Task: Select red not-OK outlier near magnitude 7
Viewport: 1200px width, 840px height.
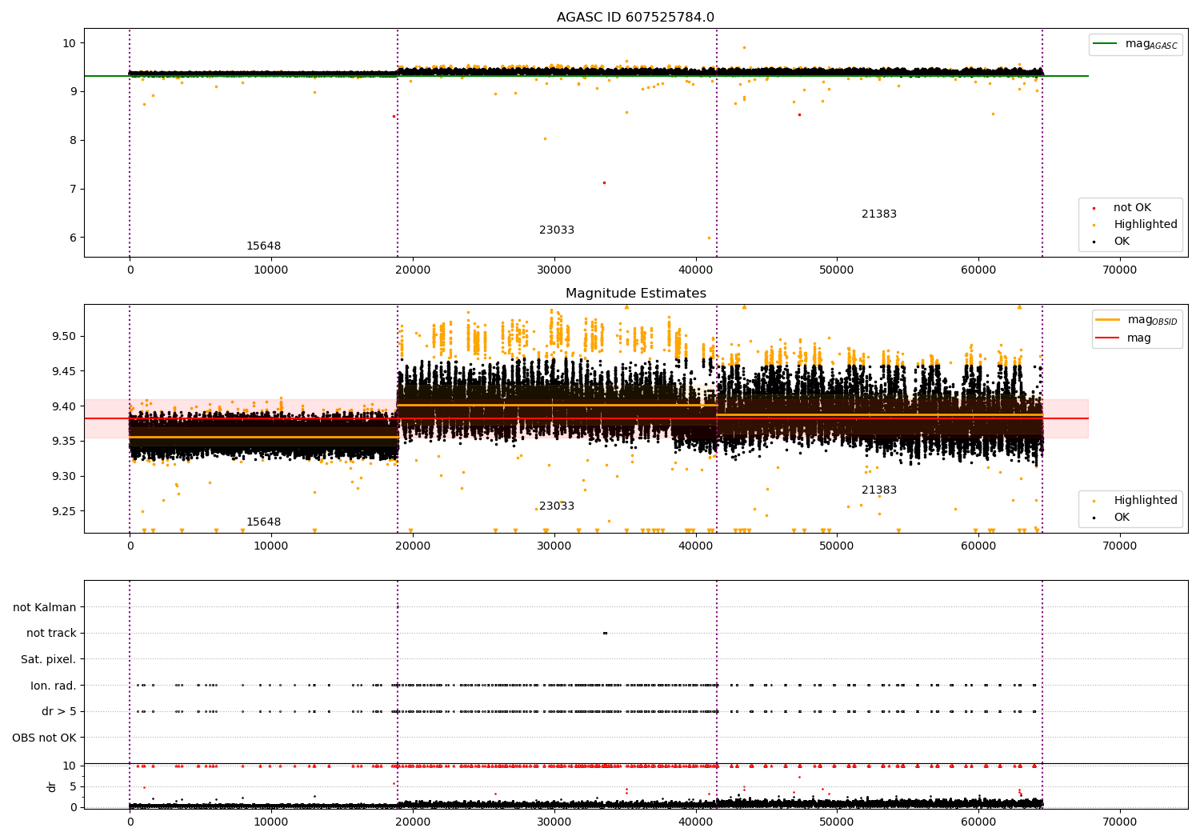Action: click(x=604, y=182)
